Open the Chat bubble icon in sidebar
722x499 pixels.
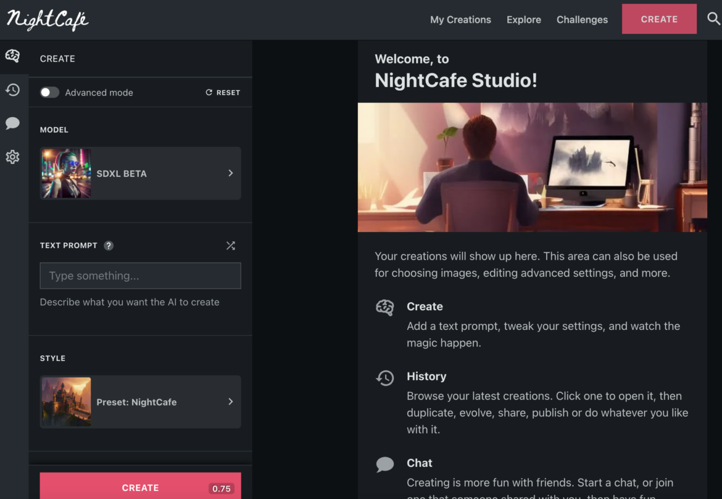(x=12, y=123)
